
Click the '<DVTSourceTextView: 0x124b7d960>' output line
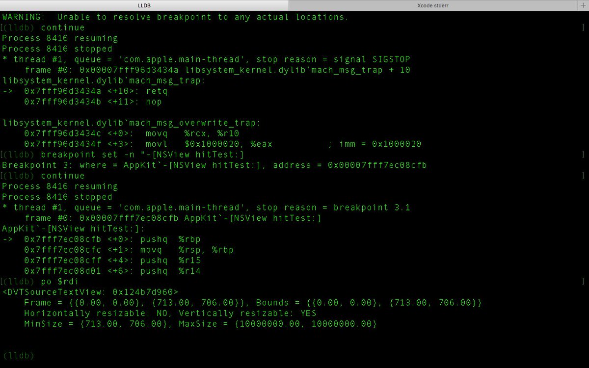pyautogui.click(x=90, y=292)
